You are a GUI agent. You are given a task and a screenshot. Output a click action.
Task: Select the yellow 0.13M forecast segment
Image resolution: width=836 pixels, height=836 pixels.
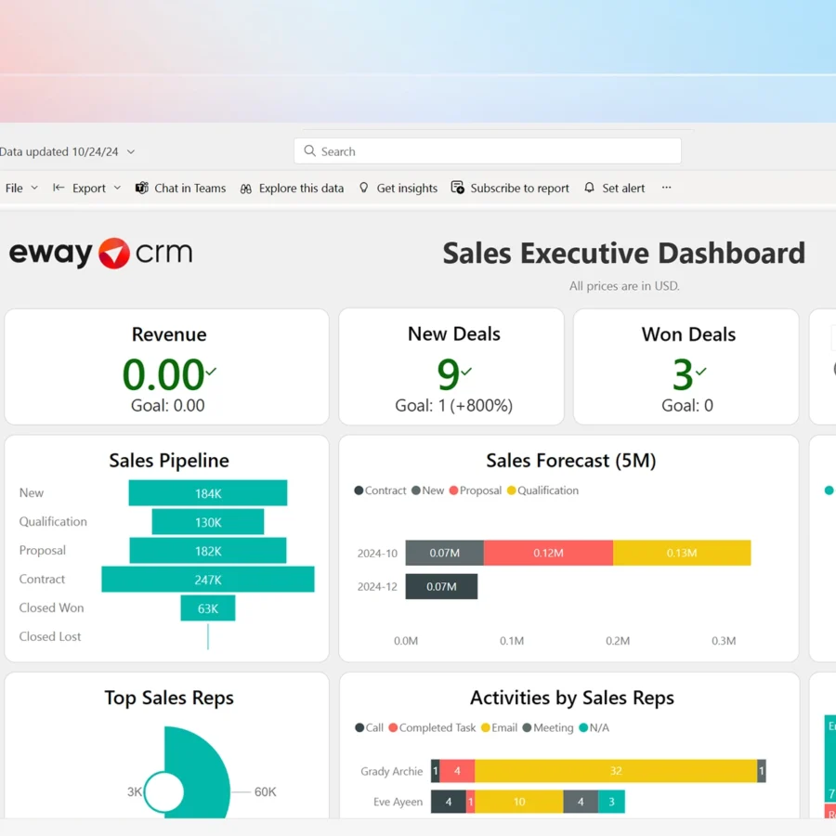click(681, 553)
